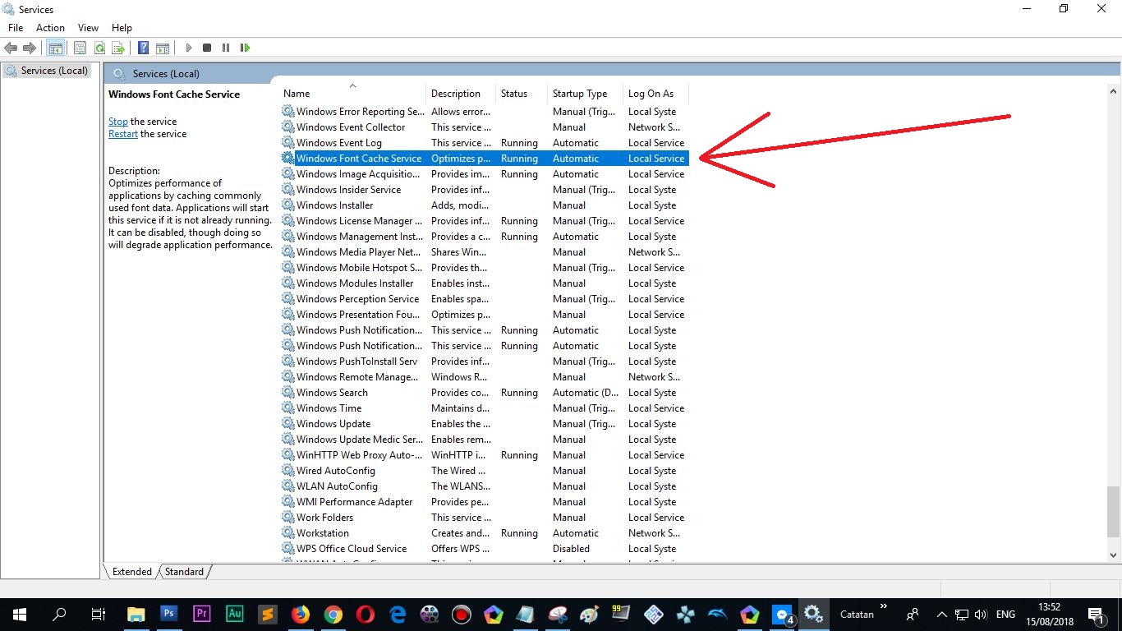Click the gear icon beside Workstation
The width and height of the screenshot is (1122, 631).
pos(287,533)
